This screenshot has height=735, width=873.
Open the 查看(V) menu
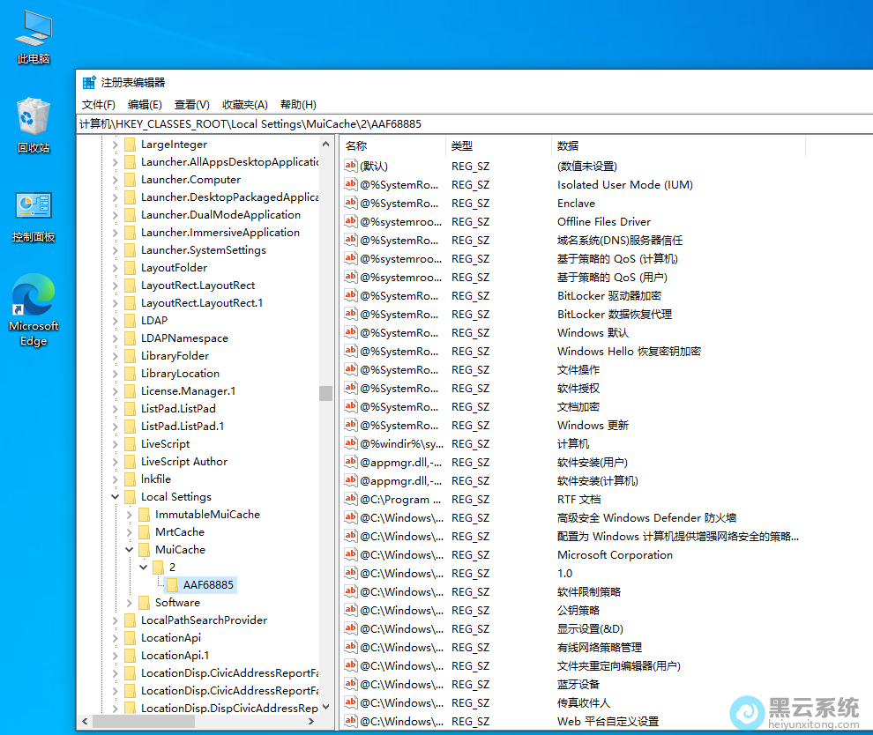pyautogui.click(x=192, y=104)
